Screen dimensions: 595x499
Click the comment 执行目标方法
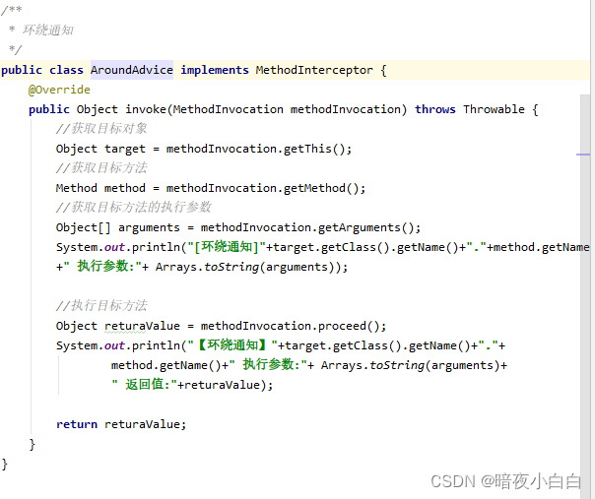click(101, 306)
